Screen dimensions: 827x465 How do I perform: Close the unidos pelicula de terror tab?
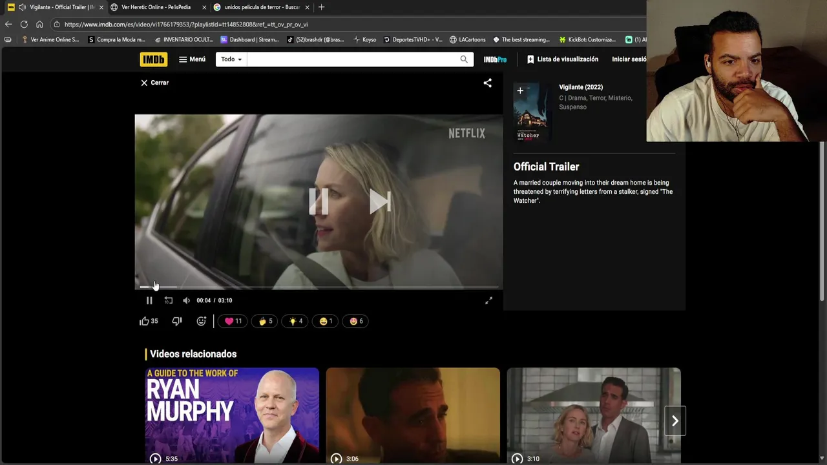pyautogui.click(x=308, y=7)
